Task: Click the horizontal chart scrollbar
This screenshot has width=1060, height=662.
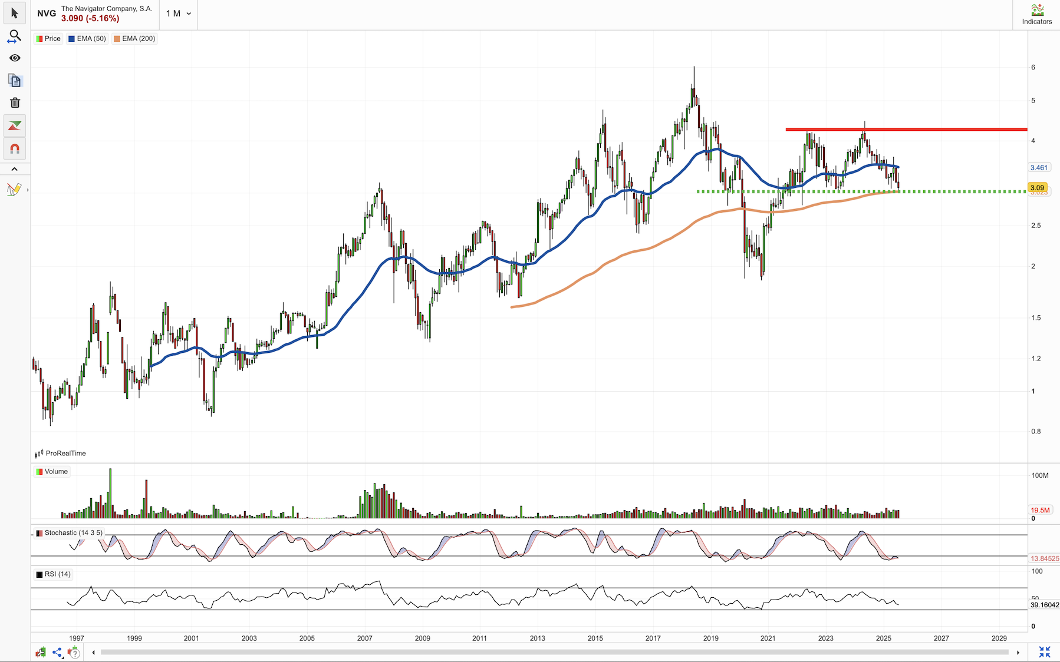Action: pyautogui.click(x=555, y=652)
